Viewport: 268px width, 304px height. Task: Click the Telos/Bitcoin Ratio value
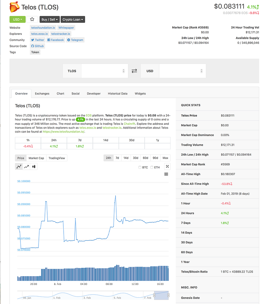[237, 272]
